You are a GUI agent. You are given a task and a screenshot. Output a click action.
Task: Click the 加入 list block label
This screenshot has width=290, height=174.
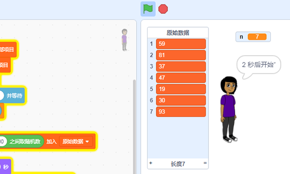tap(52, 142)
